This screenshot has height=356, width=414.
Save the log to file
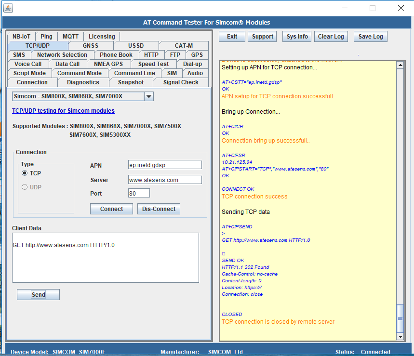click(x=371, y=37)
